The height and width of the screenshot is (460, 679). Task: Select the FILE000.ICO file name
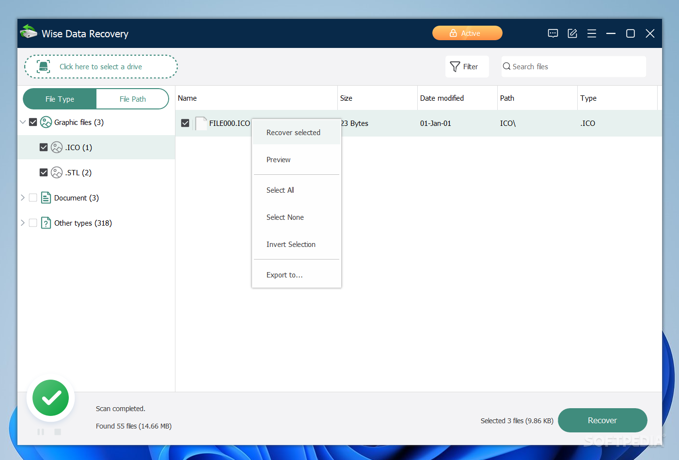click(230, 123)
